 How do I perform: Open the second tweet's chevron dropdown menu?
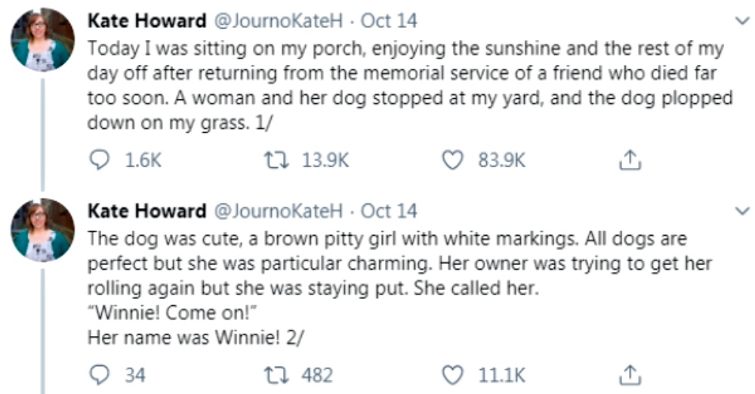coord(742,210)
